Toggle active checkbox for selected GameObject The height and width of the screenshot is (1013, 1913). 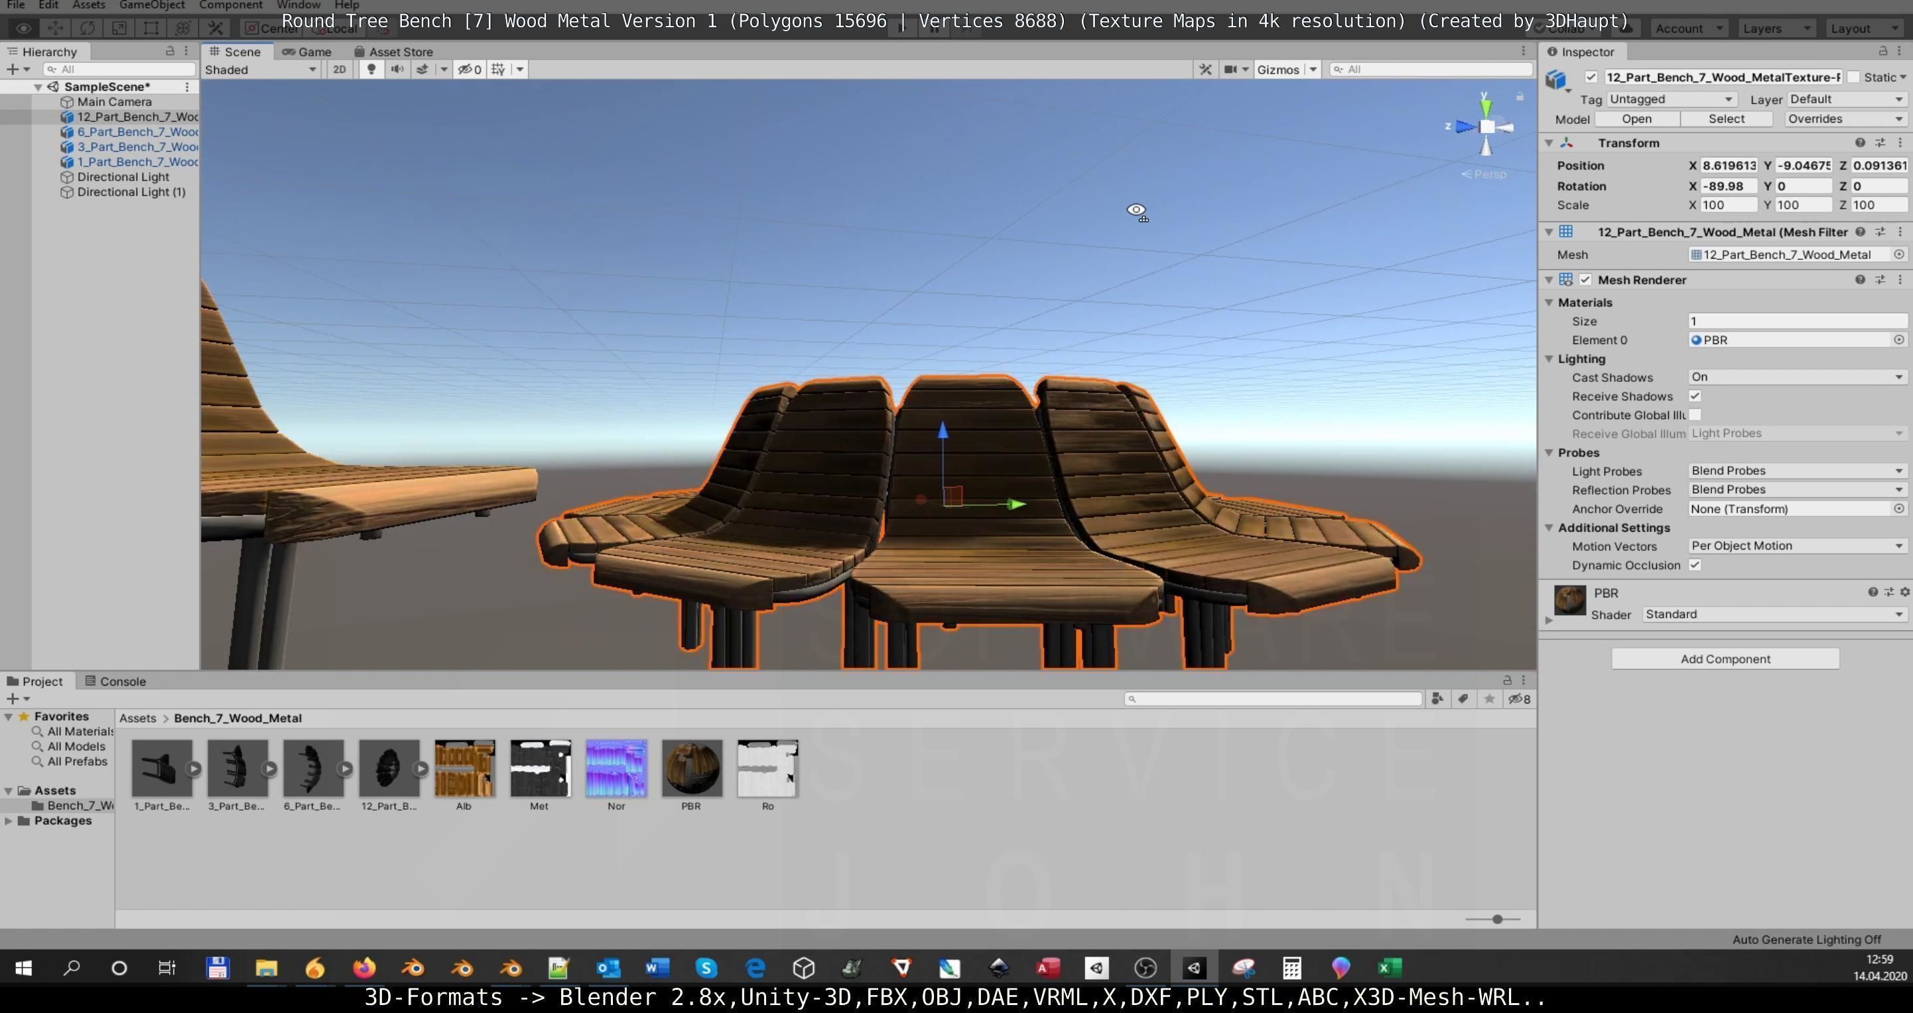pyautogui.click(x=1591, y=77)
